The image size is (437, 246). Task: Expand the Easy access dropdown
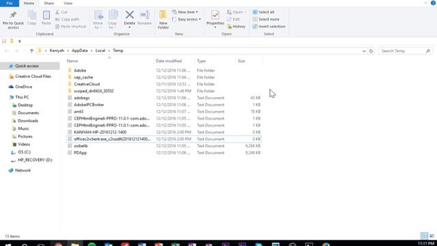[186, 19]
